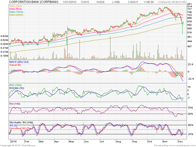
Task: Click the Stochastic 20% level label
Action: (190, 134)
